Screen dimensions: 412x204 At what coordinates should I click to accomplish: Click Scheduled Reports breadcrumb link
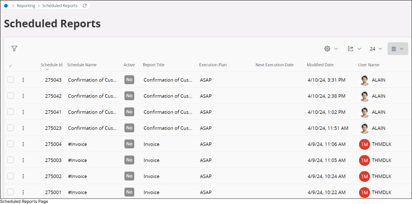click(x=60, y=6)
